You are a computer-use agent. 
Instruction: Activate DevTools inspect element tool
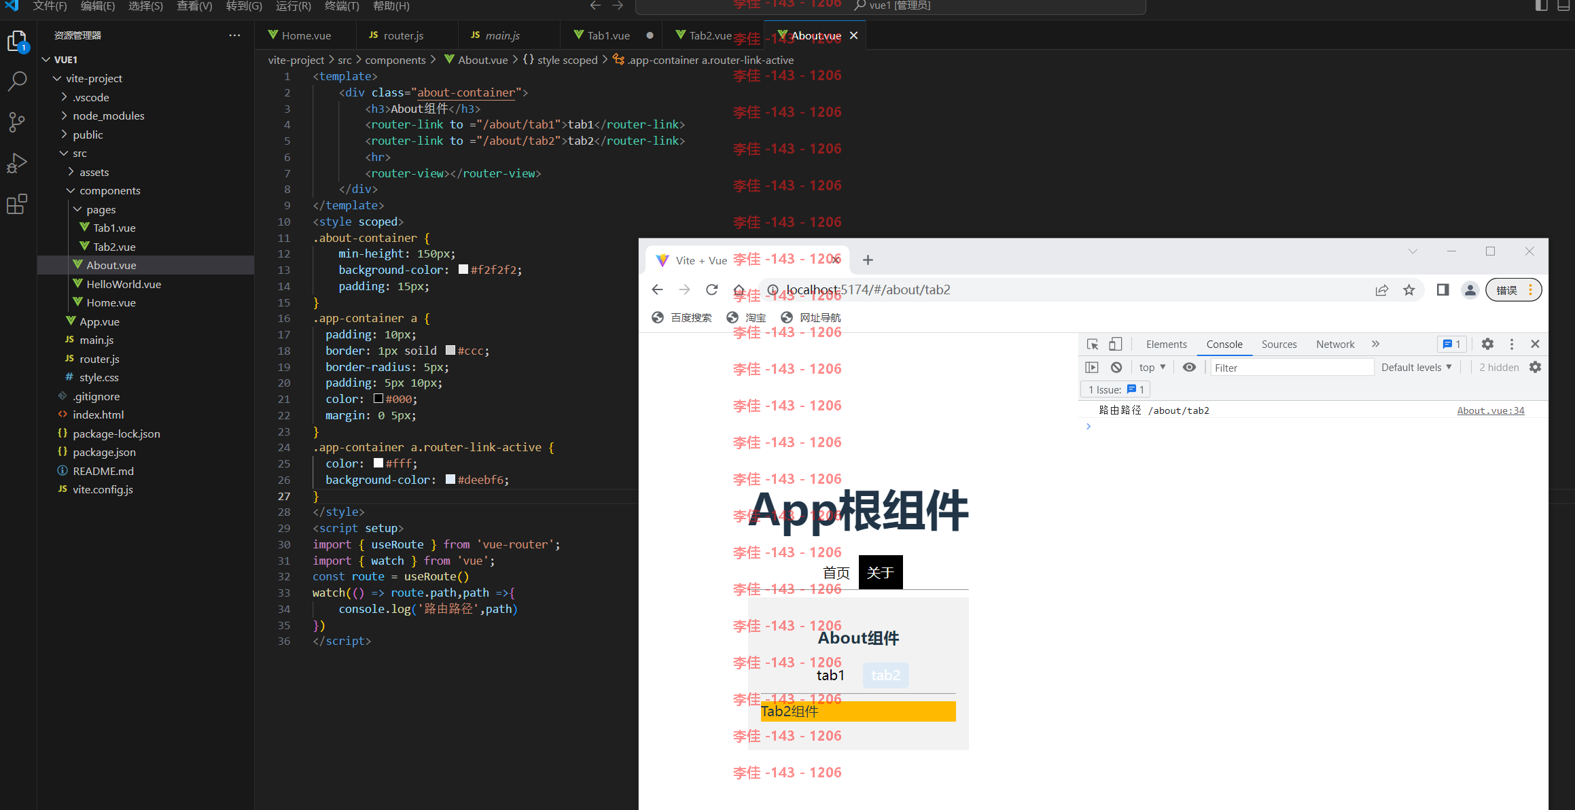tap(1093, 345)
